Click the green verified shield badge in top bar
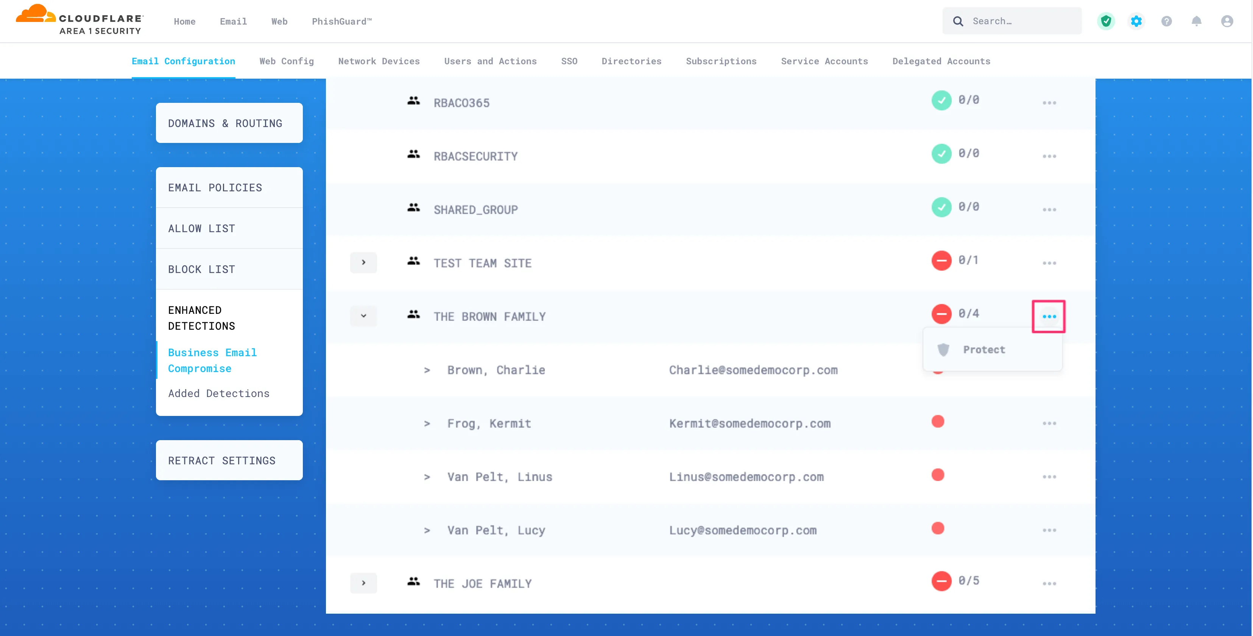Image resolution: width=1253 pixels, height=636 pixels. coord(1106,21)
